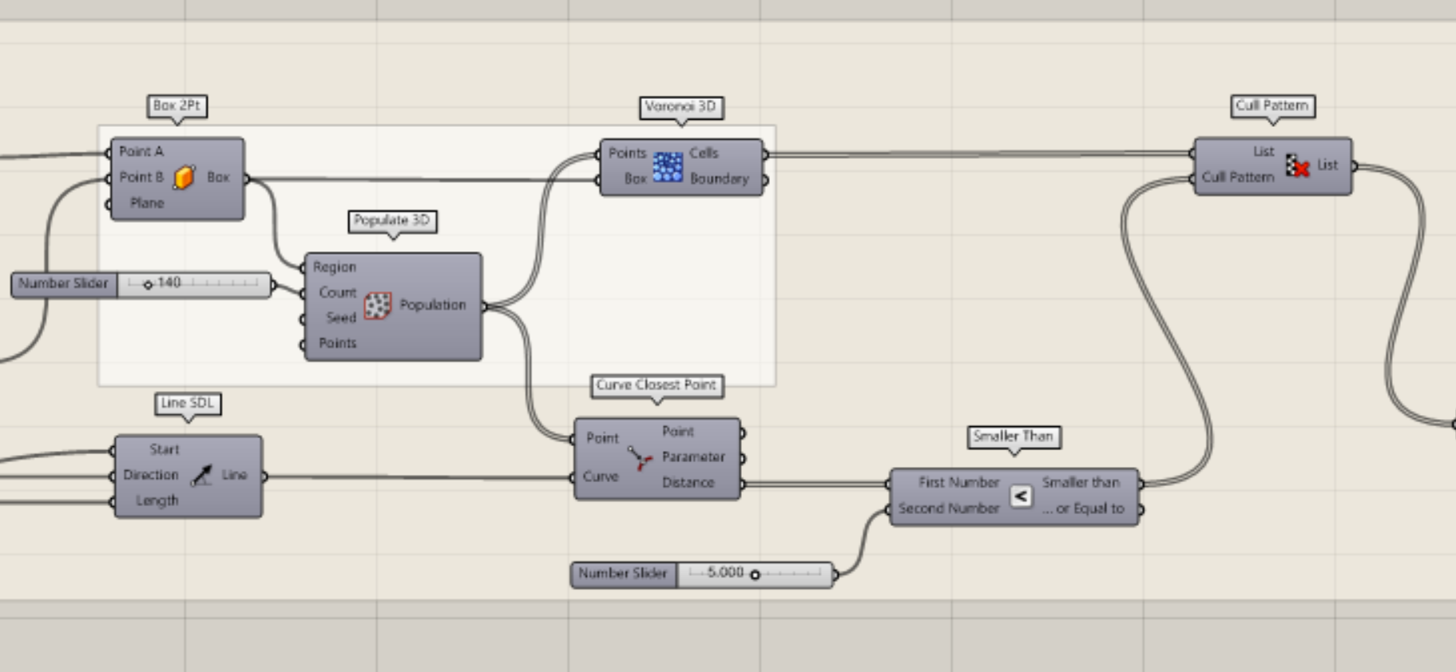Click the Boundary output of Voronoi 3D
Image resolution: width=1456 pixels, height=672 pixels.
pyautogui.click(x=719, y=180)
